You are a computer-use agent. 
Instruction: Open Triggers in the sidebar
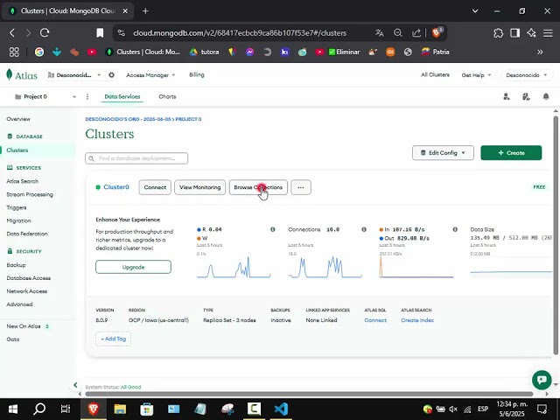17,207
